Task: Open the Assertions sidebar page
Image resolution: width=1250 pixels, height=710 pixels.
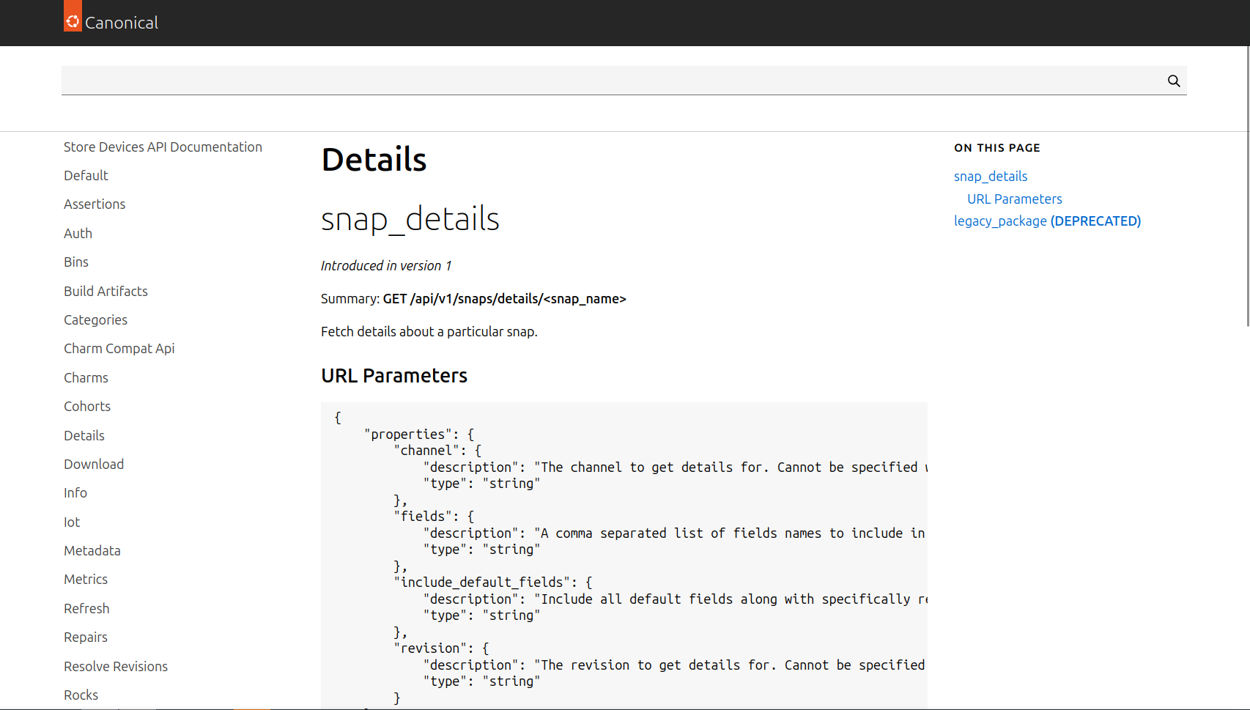Action: point(95,204)
